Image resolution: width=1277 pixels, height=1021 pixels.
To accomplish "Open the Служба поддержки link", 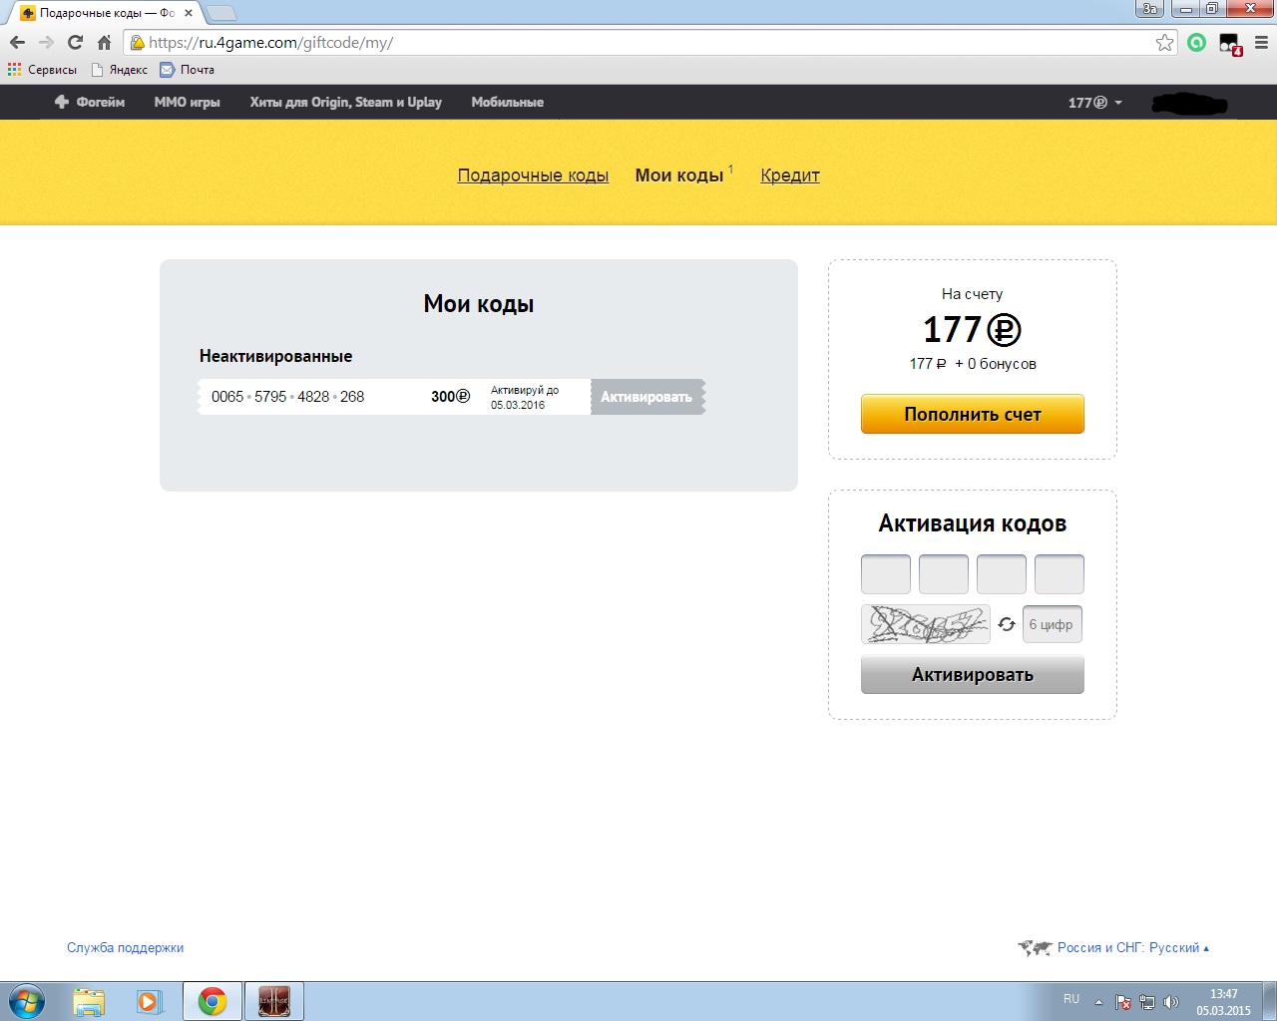I will pyautogui.click(x=125, y=948).
